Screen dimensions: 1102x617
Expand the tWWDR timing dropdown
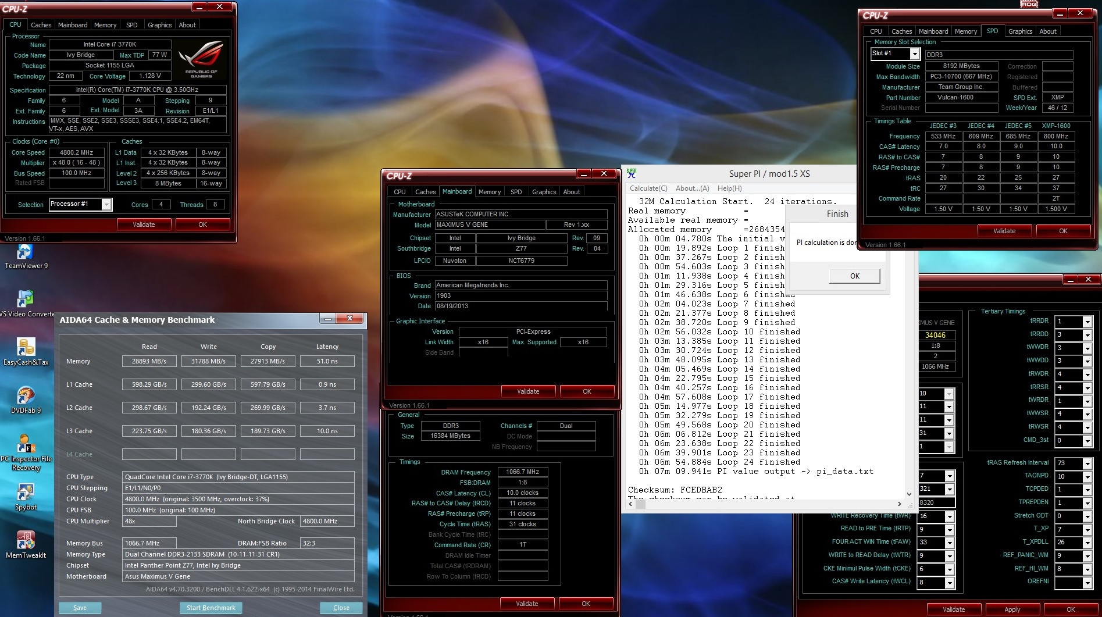click(x=1087, y=348)
